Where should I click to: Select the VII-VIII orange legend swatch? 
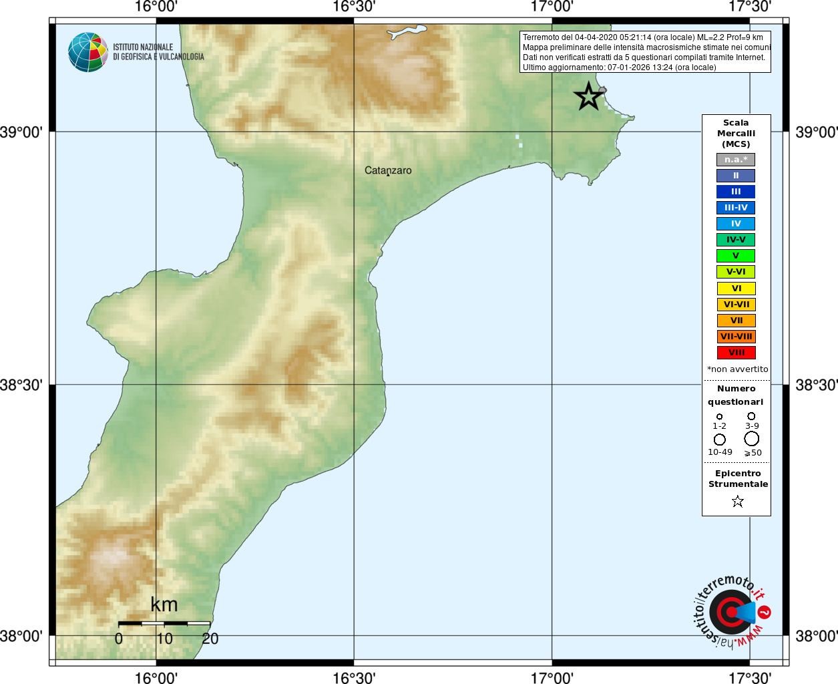point(736,337)
